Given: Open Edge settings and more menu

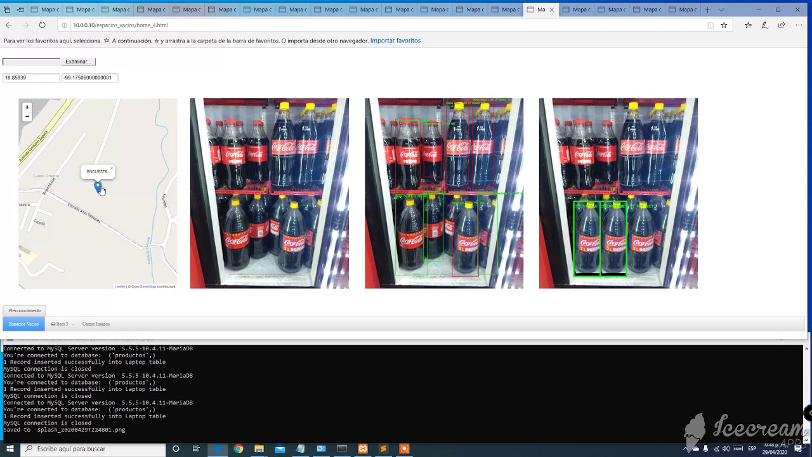Looking at the screenshot, I should 799,25.
